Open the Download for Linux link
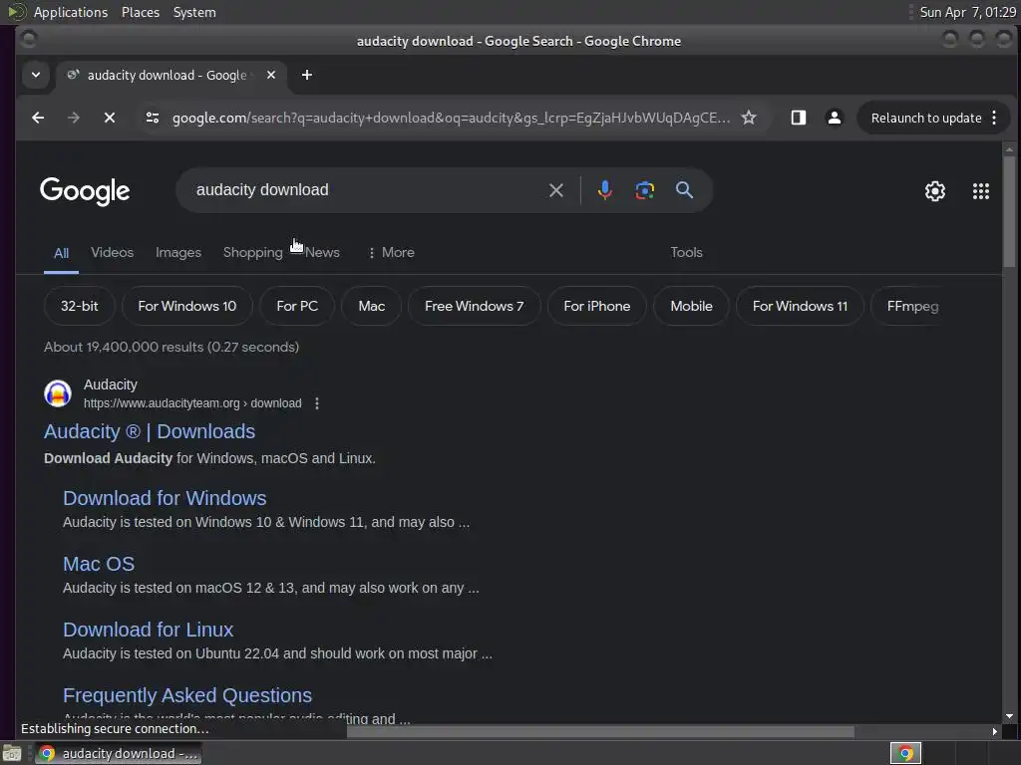The width and height of the screenshot is (1021, 765). coord(148,630)
